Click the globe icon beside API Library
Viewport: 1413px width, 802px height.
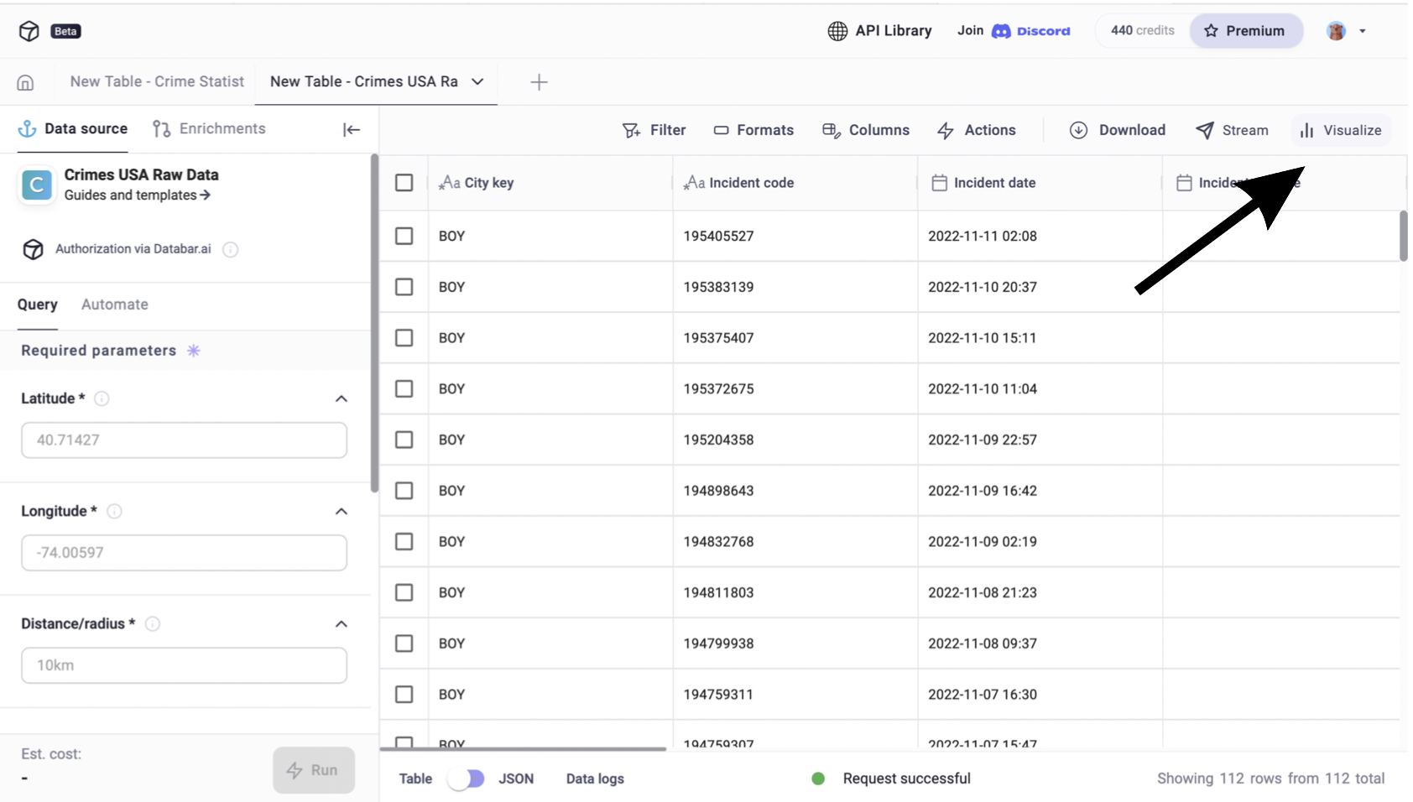coord(837,31)
